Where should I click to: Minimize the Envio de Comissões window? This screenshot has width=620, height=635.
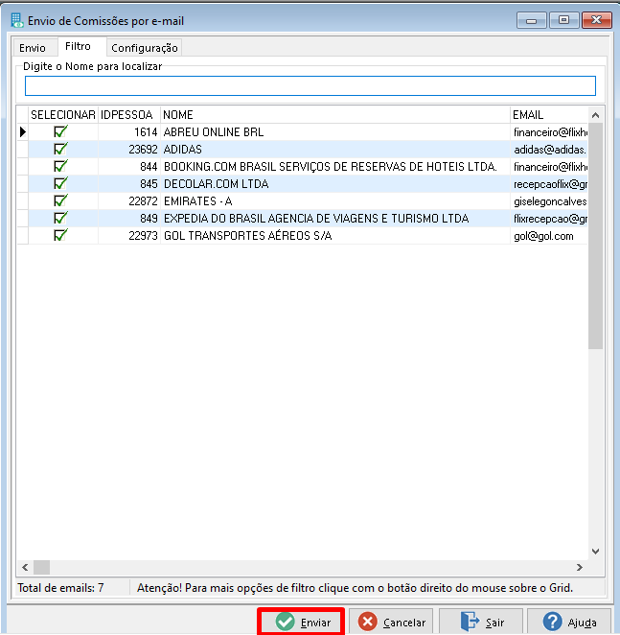[532, 20]
